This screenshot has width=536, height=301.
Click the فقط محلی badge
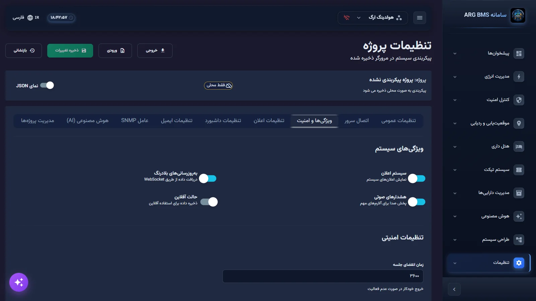218,86
